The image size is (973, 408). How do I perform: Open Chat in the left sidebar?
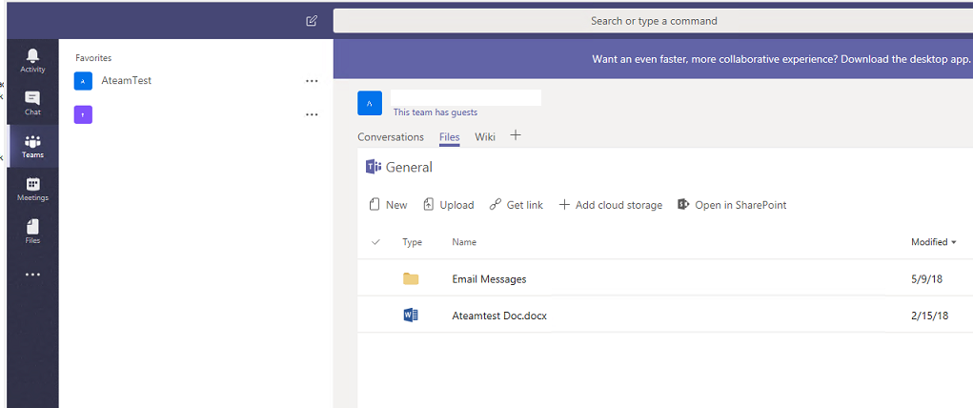tap(32, 102)
